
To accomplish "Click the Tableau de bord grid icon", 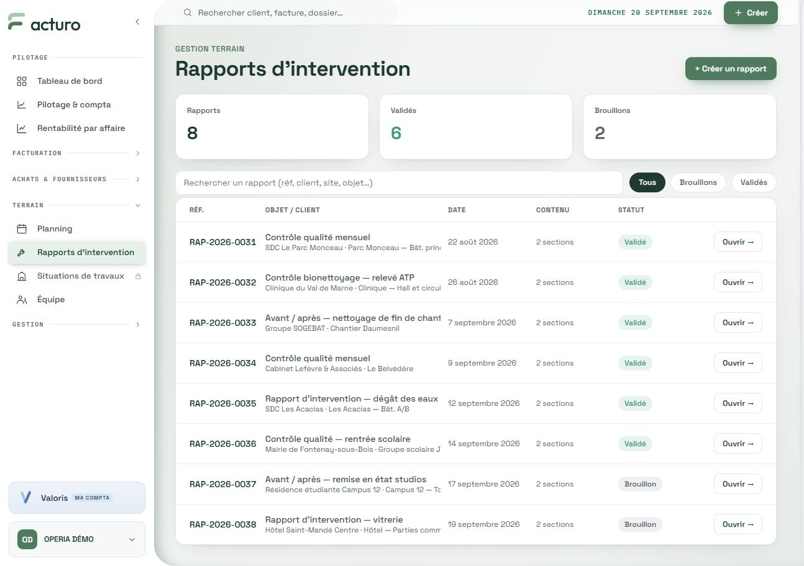I will pos(22,81).
